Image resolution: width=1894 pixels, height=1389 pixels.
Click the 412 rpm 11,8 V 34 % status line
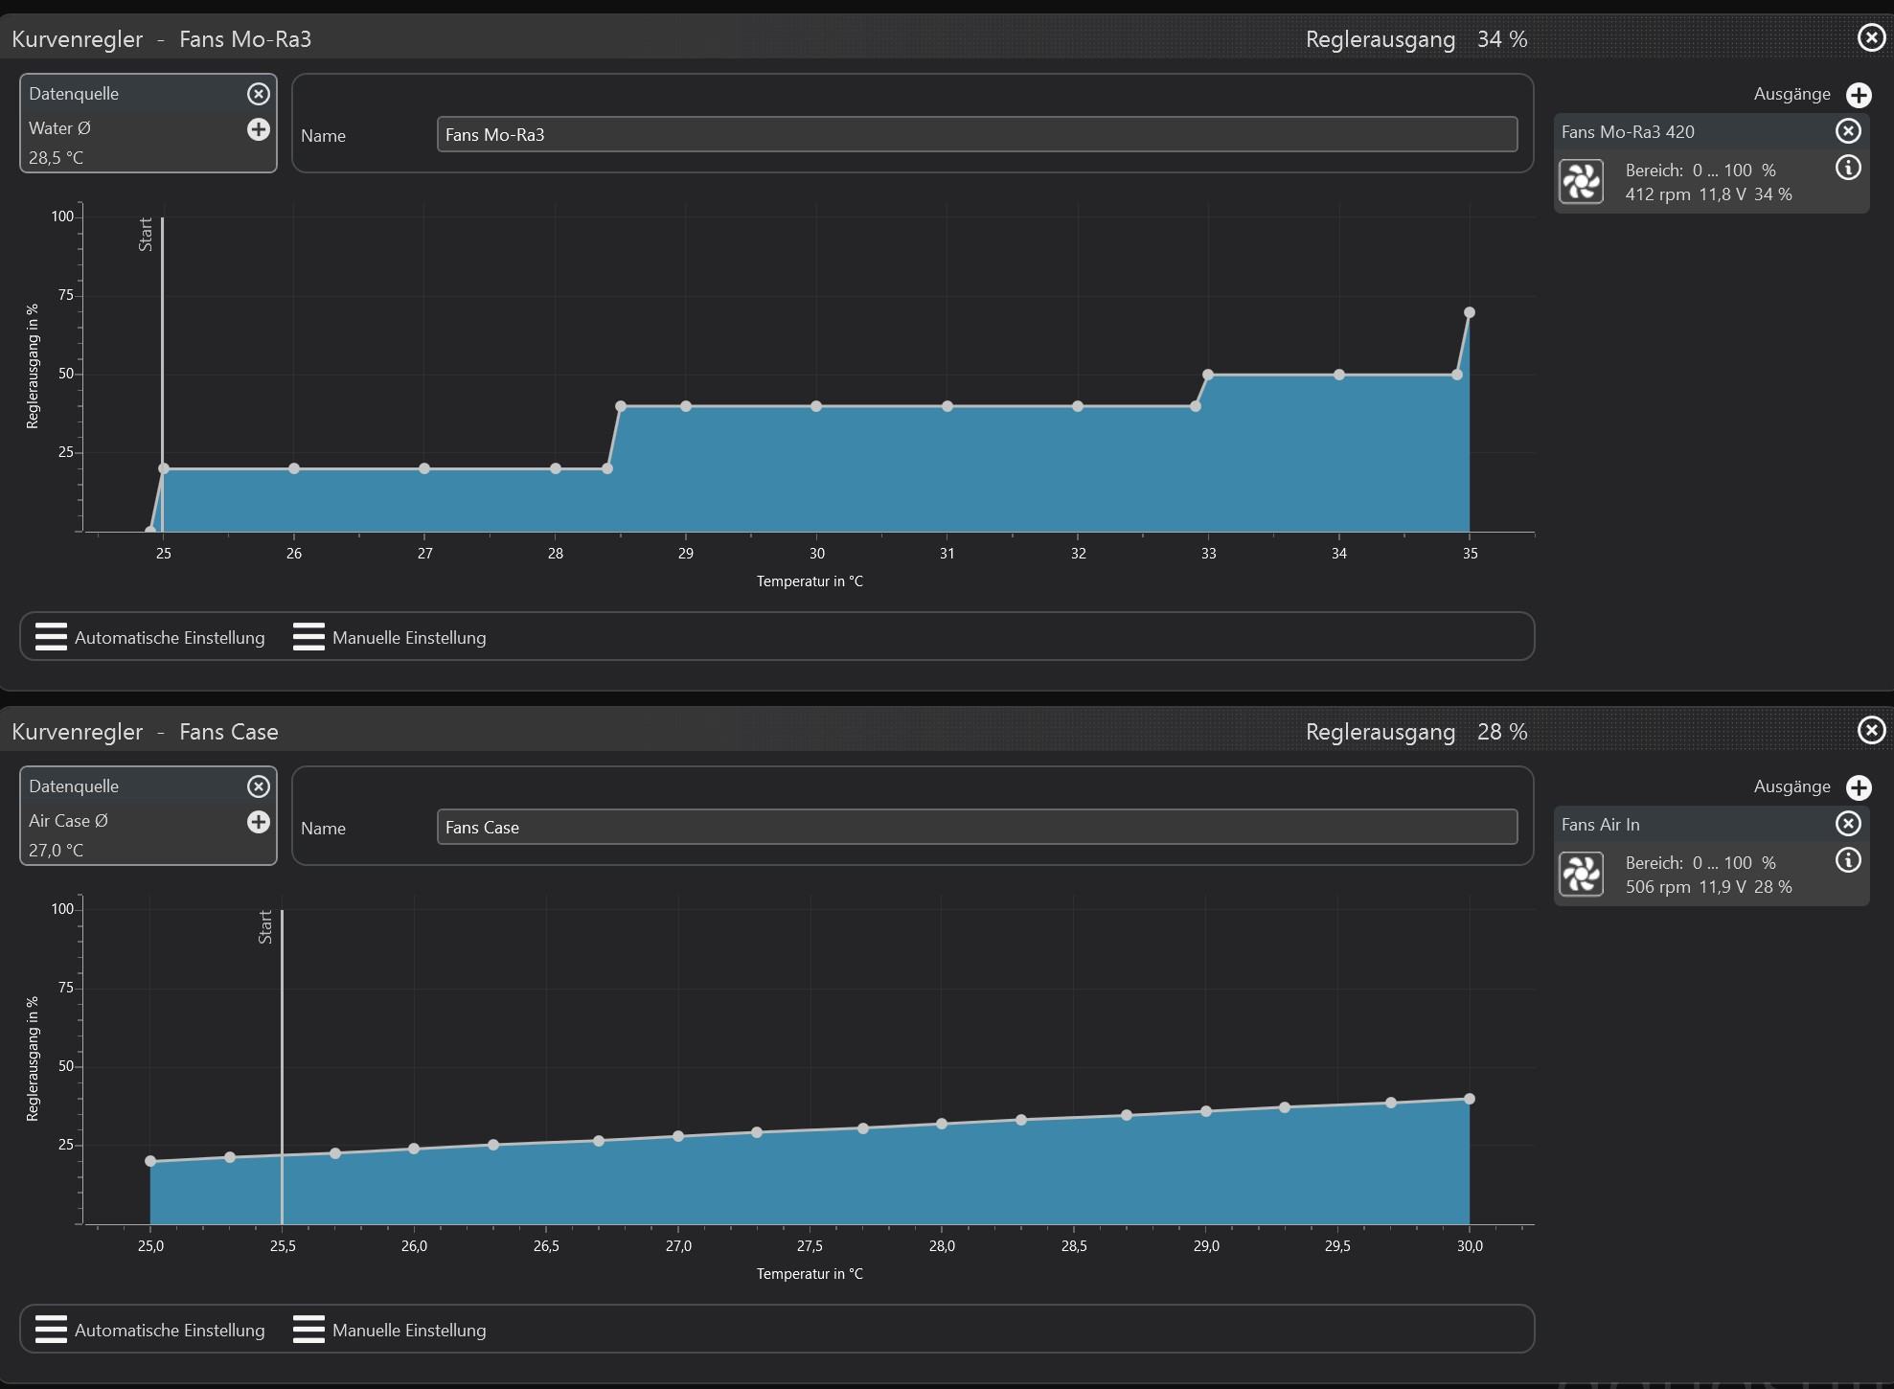[1708, 194]
